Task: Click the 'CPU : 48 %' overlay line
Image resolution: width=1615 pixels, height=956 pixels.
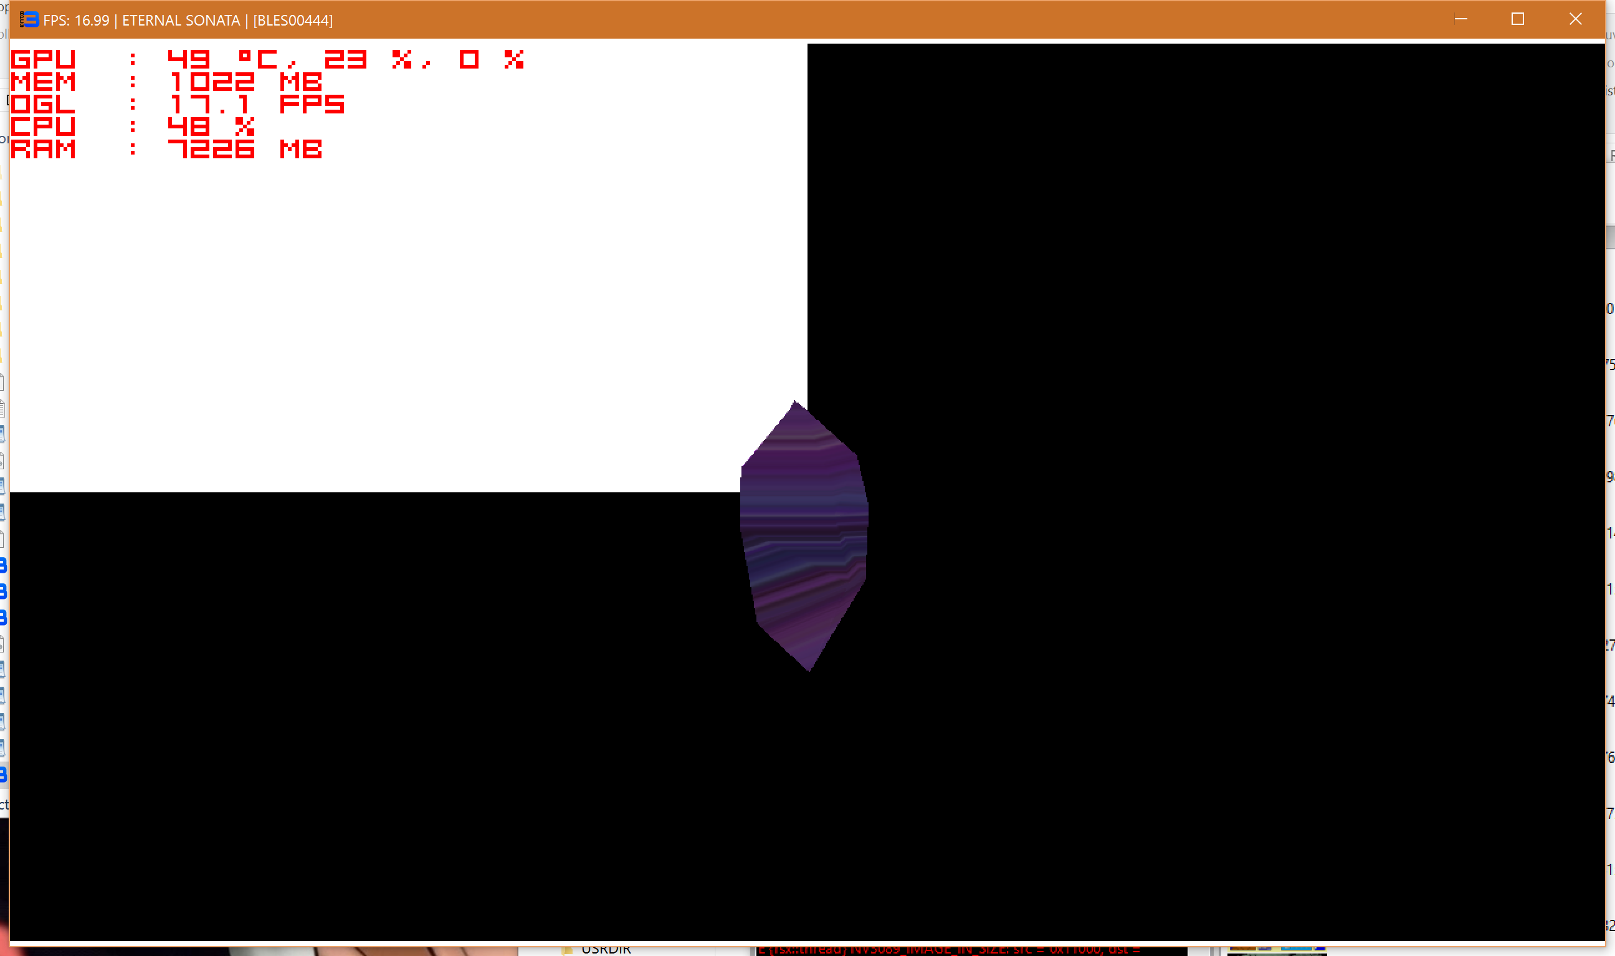Action: tap(133, 127)
